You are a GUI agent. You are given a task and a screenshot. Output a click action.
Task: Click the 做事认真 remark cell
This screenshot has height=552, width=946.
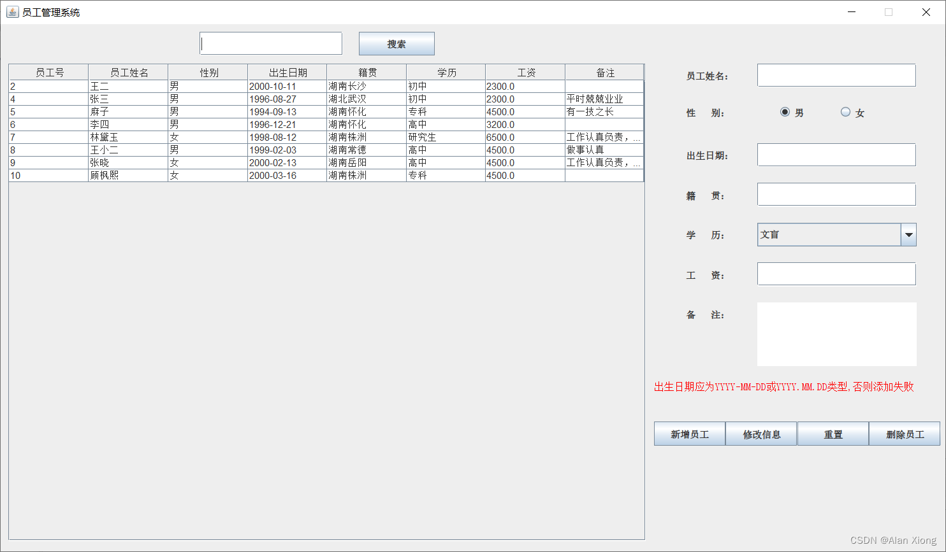tap(604, 150)
